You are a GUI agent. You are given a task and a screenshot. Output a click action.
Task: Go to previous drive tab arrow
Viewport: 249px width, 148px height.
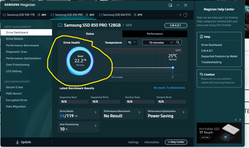(176, 15)
